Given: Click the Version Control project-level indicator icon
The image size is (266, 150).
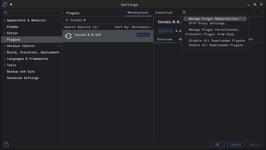Looking at the screenshot, I should 59,46.
